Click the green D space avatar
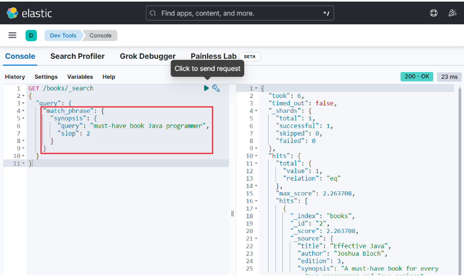 click(31, 35)
